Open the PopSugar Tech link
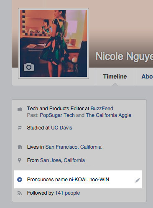153x208 pixels. point(57,115)
